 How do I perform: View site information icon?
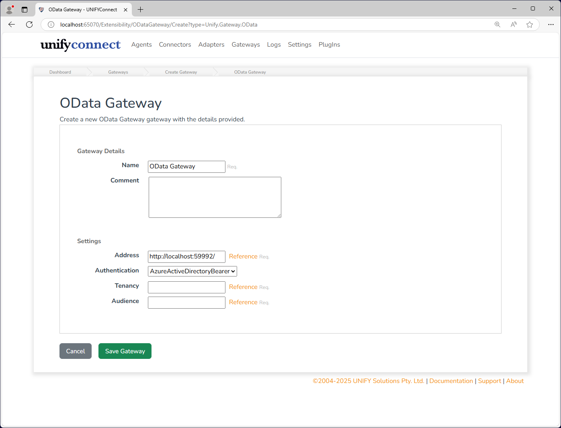tap(51, 25)
